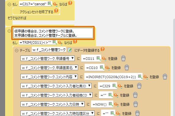Delete the コメント入力日時 registration row

(x=136, y=104)
